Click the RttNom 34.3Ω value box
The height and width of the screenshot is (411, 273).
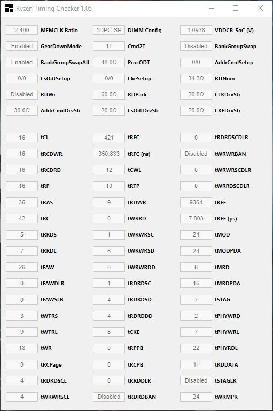click(x=196, y=78)
